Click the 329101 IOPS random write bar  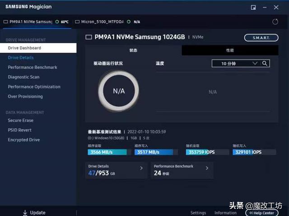click(254, 152)
